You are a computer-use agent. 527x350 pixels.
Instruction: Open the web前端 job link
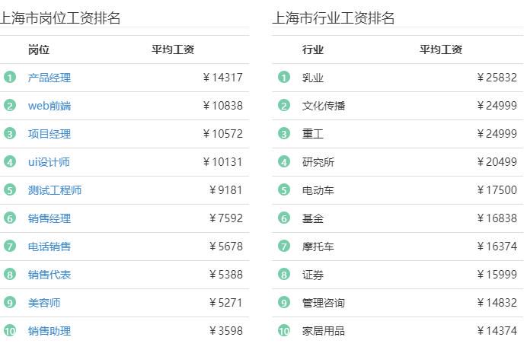[50, 106]
